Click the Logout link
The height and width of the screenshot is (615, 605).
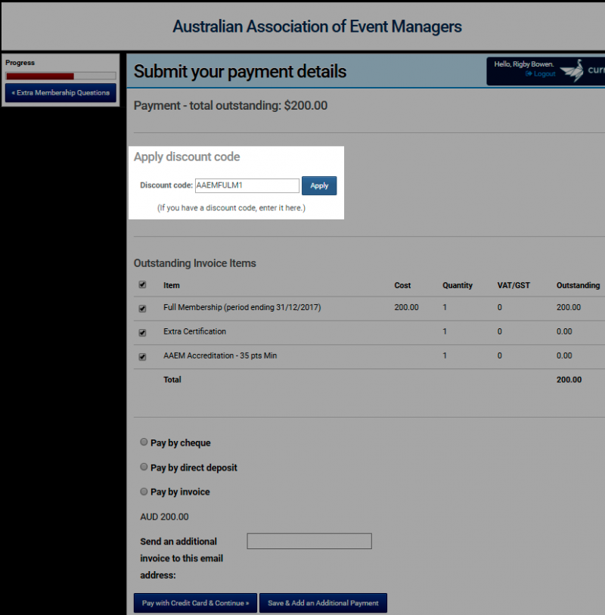pos(544,73)
